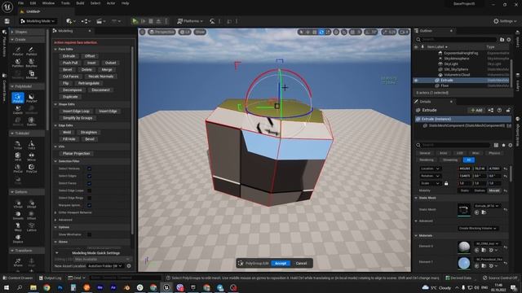Viewport: 522px width, 293px height.
Task: Collapse the Face Edits section
Action: pos(56,49)
